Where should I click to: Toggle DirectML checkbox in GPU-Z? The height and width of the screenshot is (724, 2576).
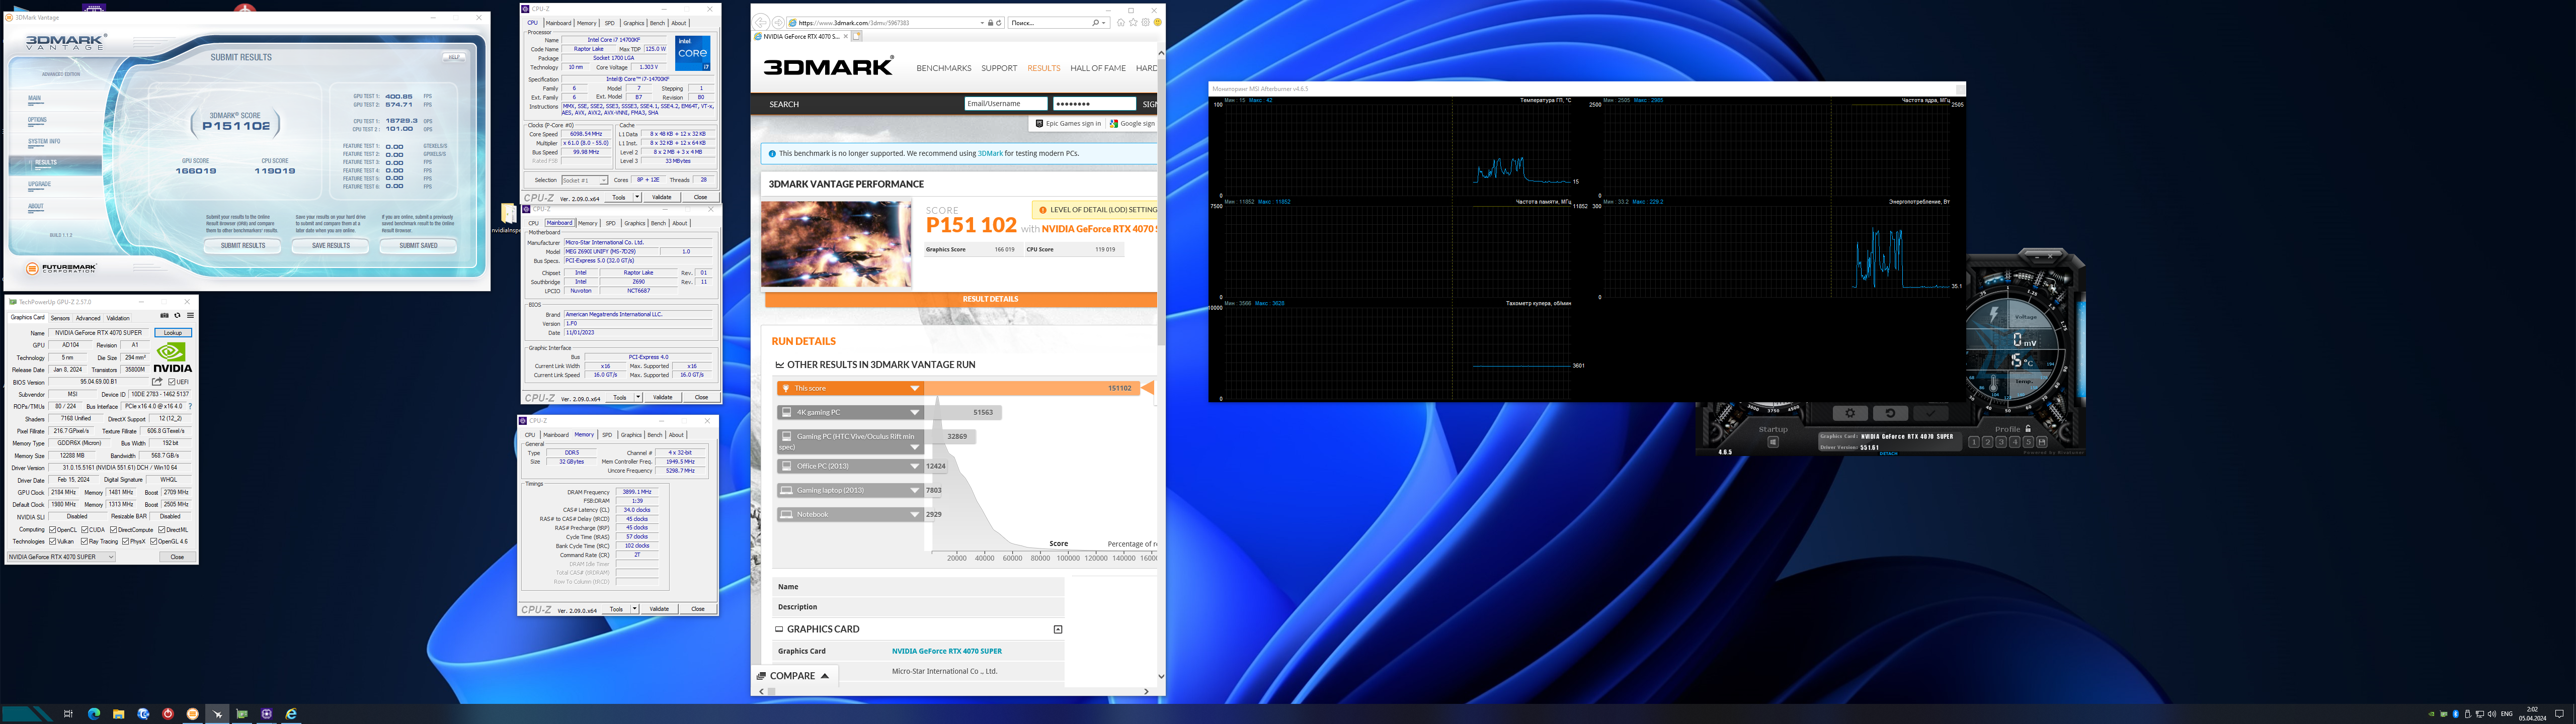coord(162,530)
